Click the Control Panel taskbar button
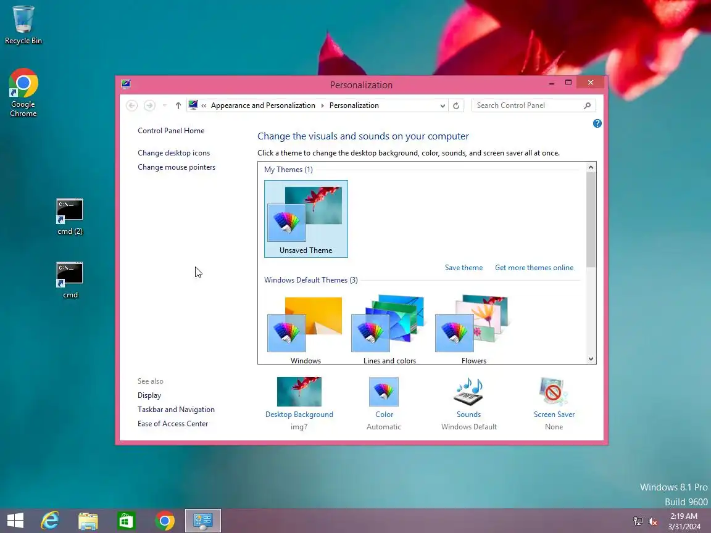This screenshot has width=711, height=533. (202, 520)
